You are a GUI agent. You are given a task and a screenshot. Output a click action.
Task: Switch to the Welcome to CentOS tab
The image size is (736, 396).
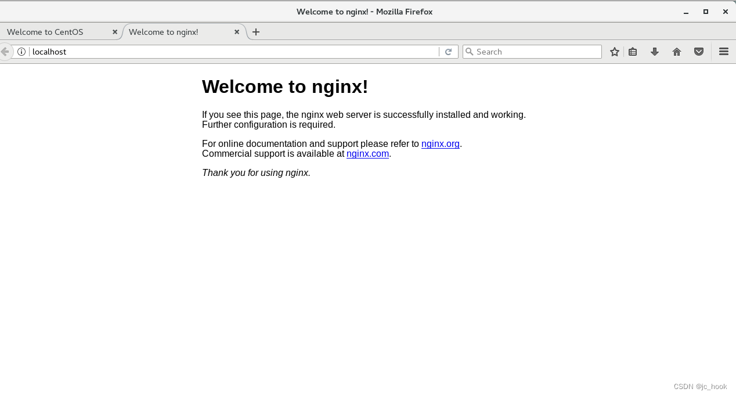[x=61, y=32]
